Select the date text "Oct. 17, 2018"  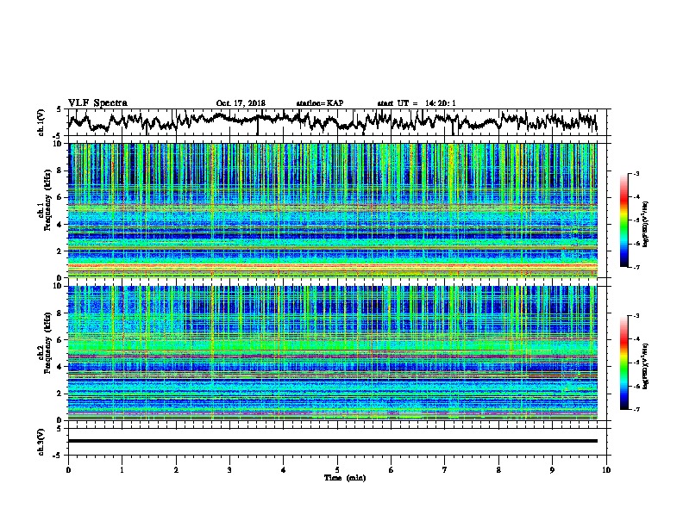click(241, 103)
